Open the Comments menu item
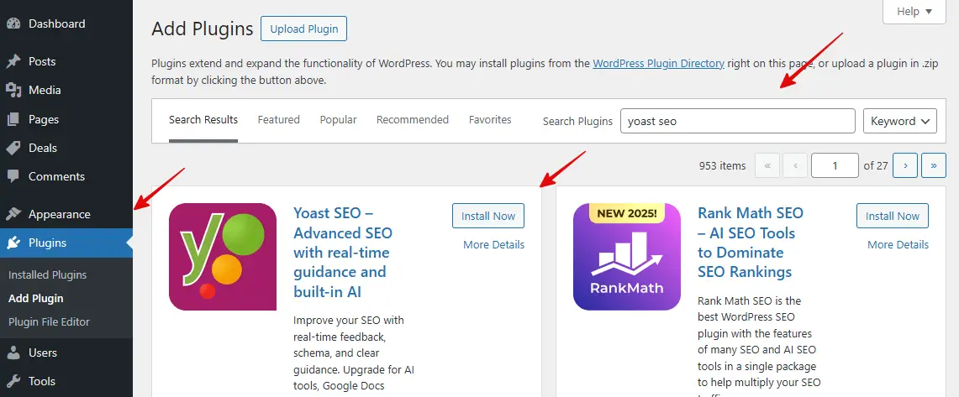The image size is (959, 397). [x=57, y=176]
